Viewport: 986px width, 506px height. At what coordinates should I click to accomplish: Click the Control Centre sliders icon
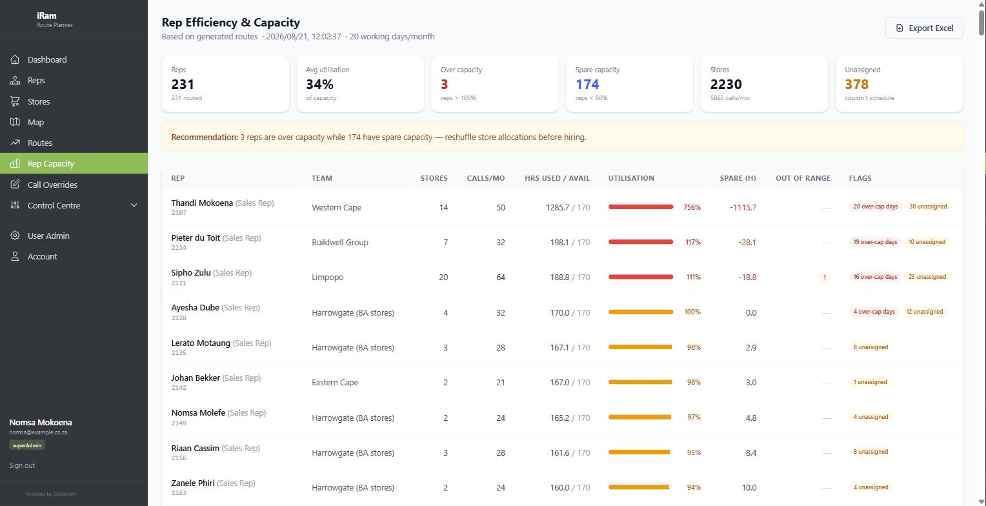click(15, 205)
